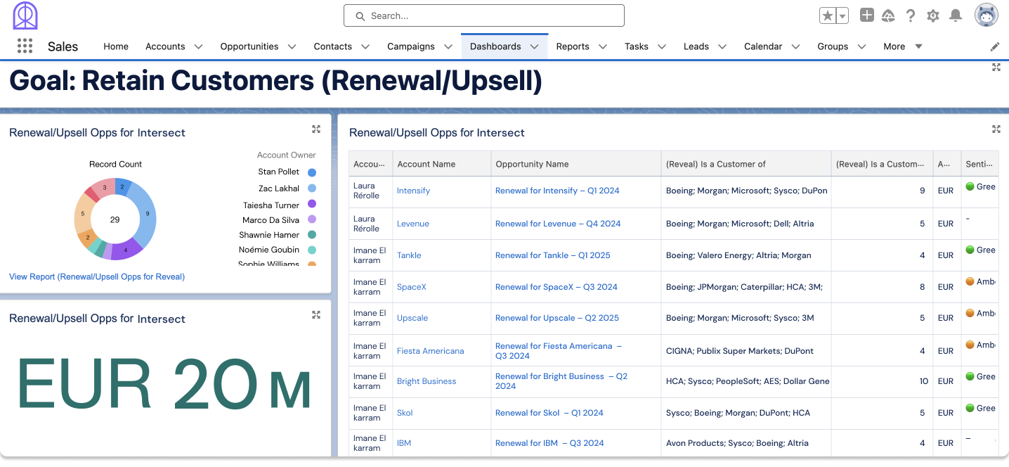Expand the Tasks tab chevron
Image resolution: width=1009 pixels, height=467 pixels.
tap(662, 46)
